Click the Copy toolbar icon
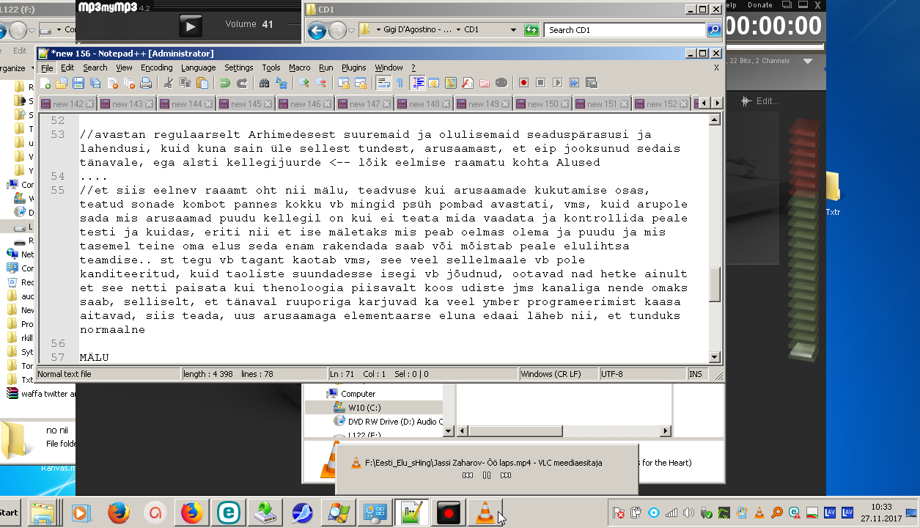This screenshot has height=528, width=920. (185, 83)
